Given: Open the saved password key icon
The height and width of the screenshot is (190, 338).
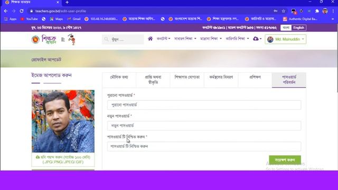Looking at the screenshot, I should (x=276, y=11).
